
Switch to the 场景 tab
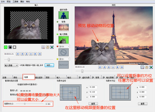(29, 77)
